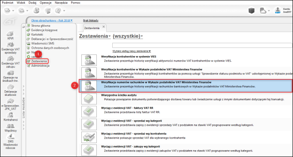This screenshot has height=157, width=293.
Task: Open Weryfikacja kontrahentów w Wykazie podatników VAT
Action: pos(152,69)
